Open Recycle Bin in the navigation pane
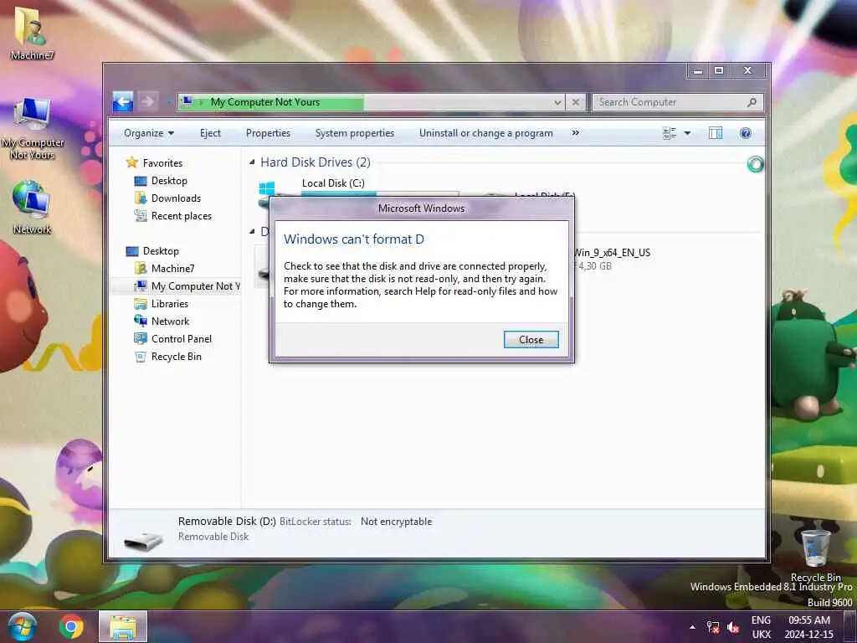 (176, 357)
